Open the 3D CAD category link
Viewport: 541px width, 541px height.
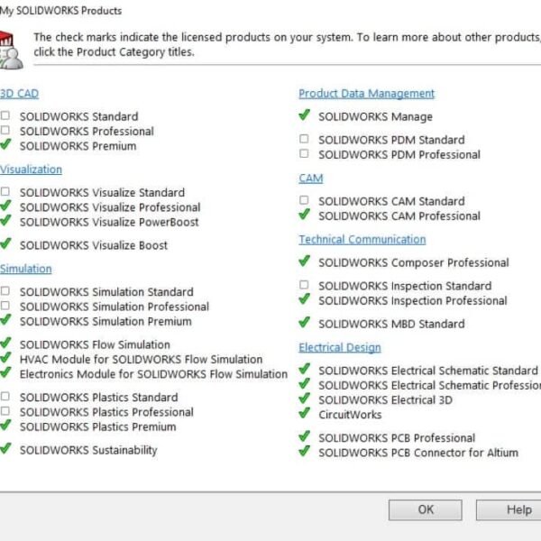pyautogui.click(x=19, y=93)
